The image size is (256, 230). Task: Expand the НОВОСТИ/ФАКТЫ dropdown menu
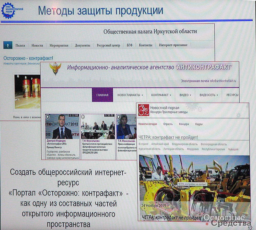point(130,95)
